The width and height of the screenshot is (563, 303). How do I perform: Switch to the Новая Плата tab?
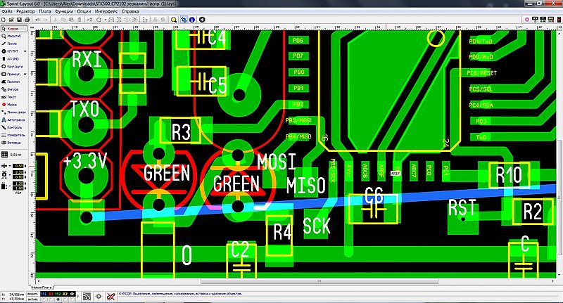tap(42, 287)
